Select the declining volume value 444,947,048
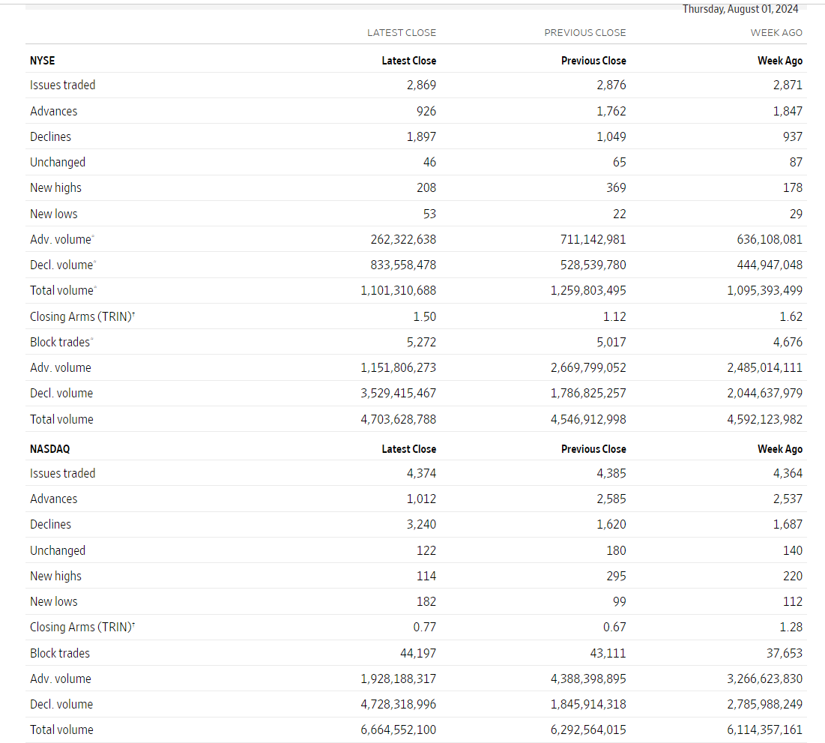The width and height of the screenshot is (825, 743). [x=770, y=265]
